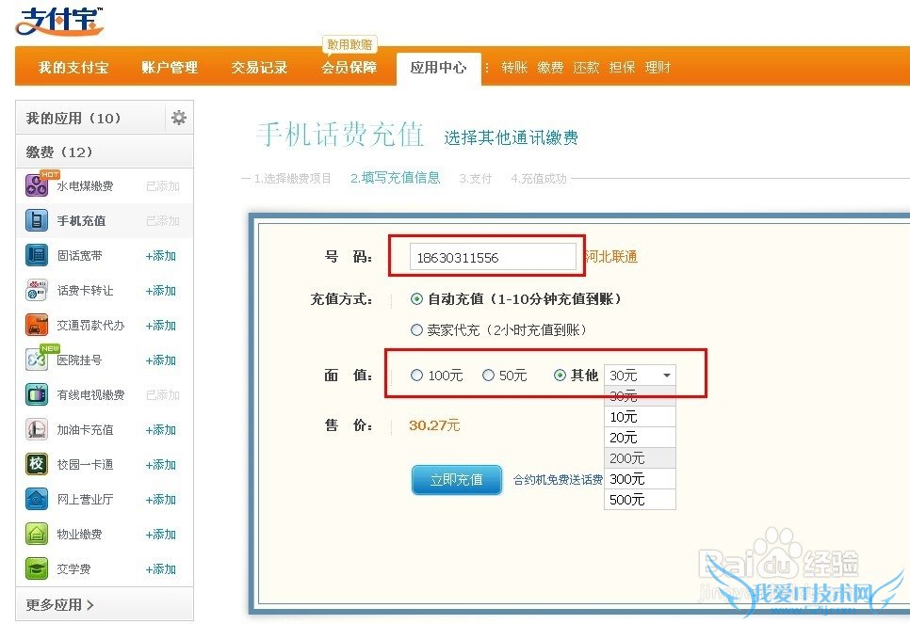Click the 河北联通 carrier label

[x=611, y=256]
